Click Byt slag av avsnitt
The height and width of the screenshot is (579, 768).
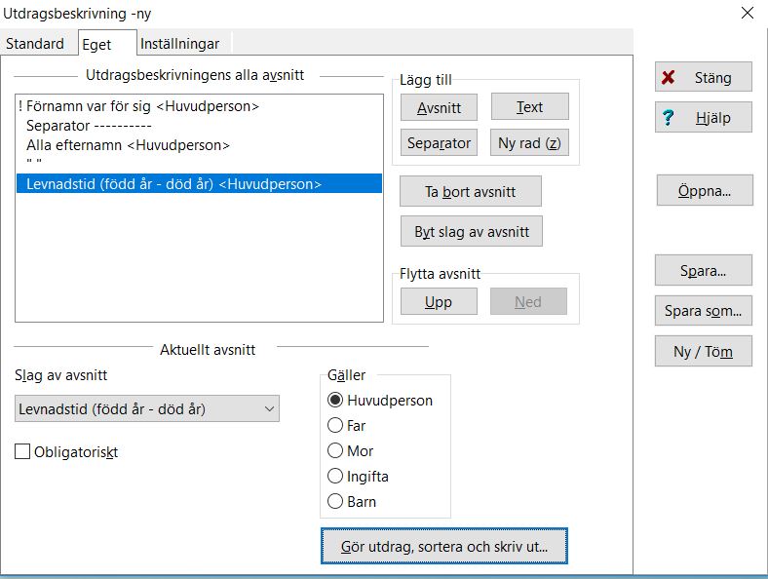click(x=471, y=232)
